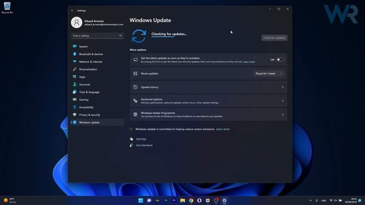The width and height of the screenshot is (365, 205).
Task: Click the gears icon for Advanced options
Action: [x=135, y=101]
